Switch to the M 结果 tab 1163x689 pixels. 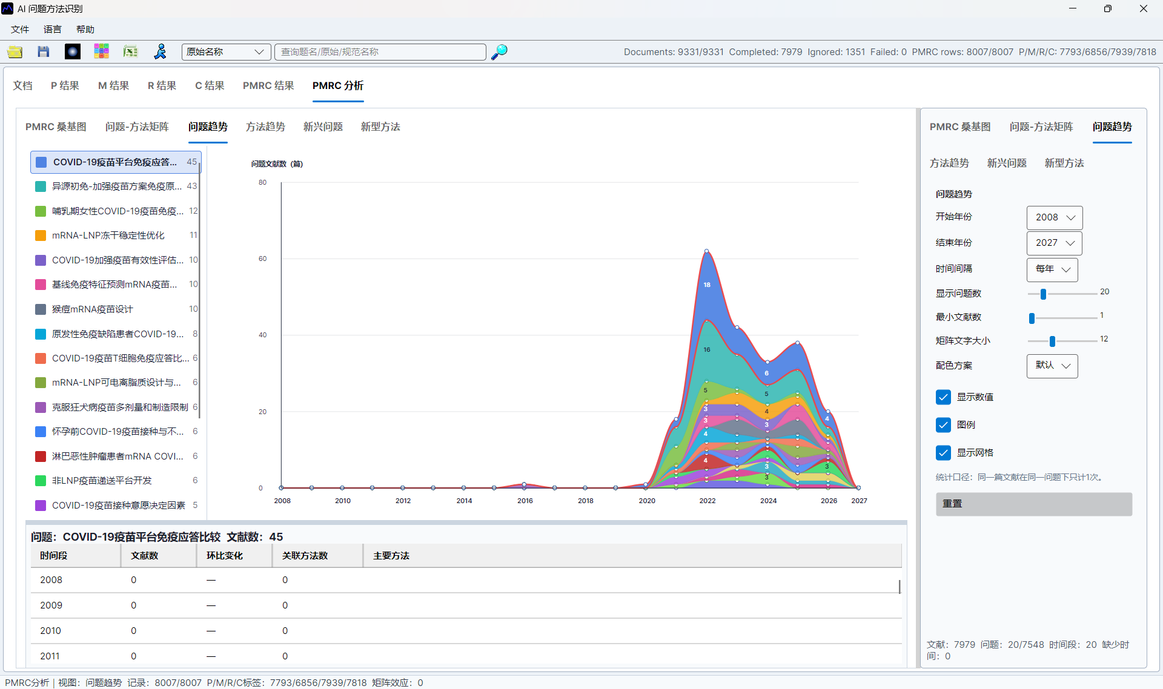(x=113, y=86)
